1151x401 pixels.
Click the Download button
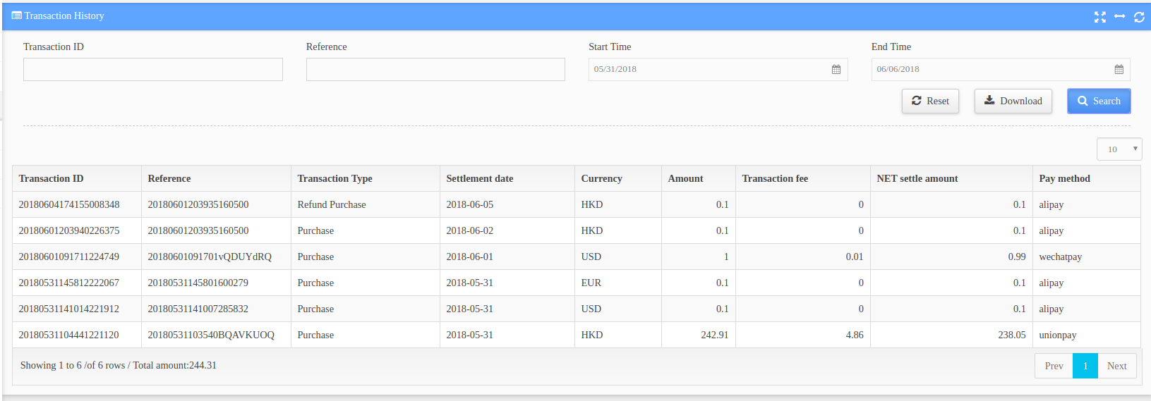point(1013,101)
